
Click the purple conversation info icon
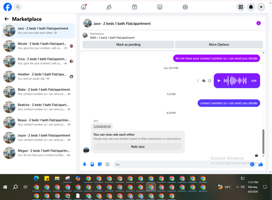click(258, 23)
